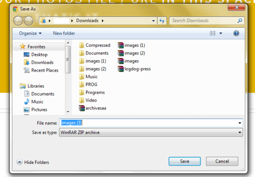Open the File name history dropdown arrow
Image resolution: width=255 pixels, height=177 pixels.
240,123
